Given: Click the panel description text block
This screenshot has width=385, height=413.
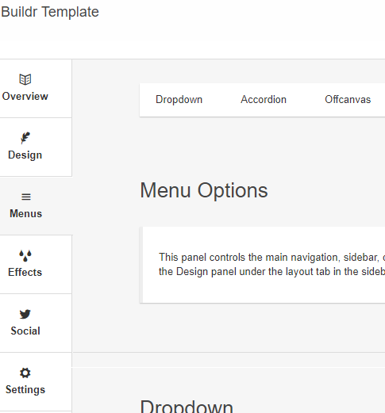Looking at the screenshot, I should pyautogui.click(x=271, y=264).
